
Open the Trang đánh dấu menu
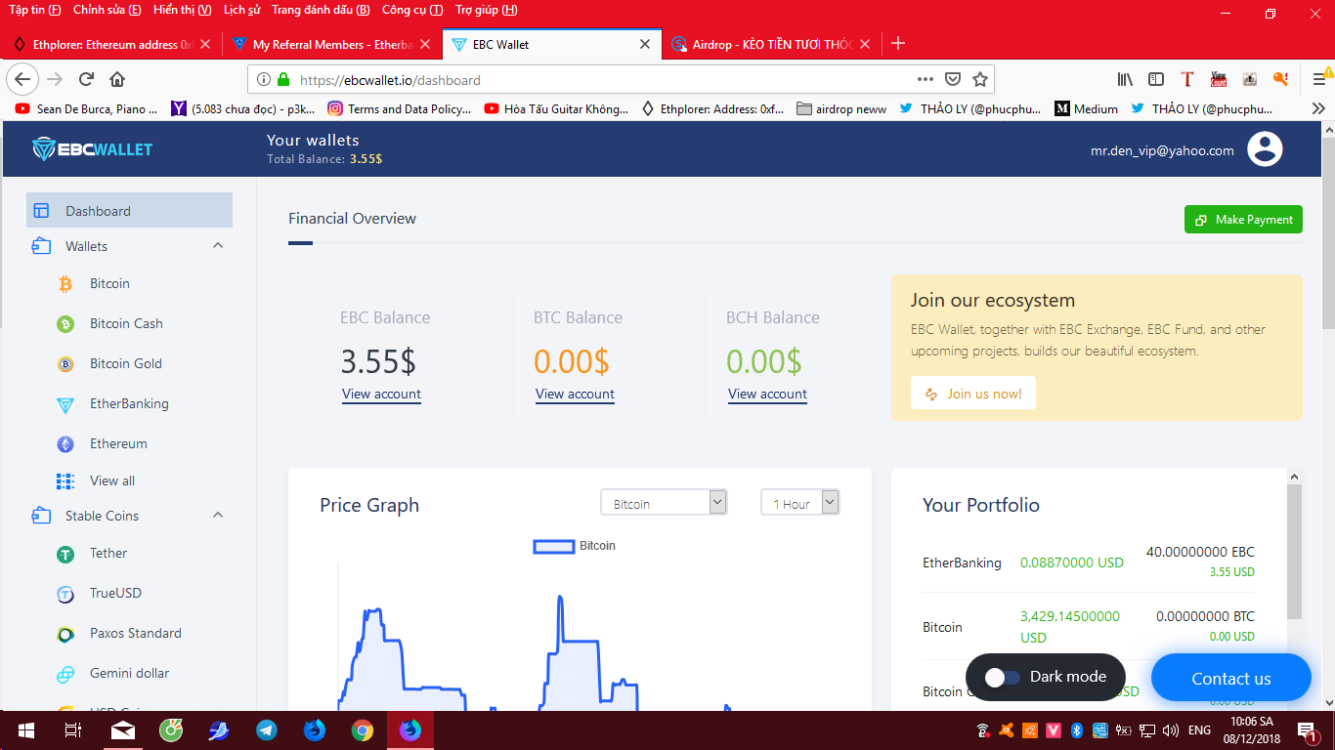click(321, 10)
